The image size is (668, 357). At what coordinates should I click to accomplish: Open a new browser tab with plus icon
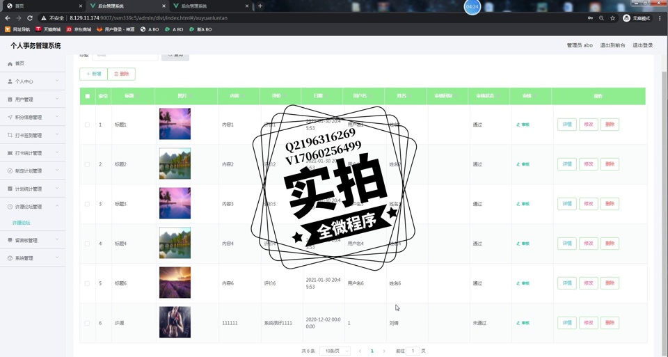coord(260,6)
